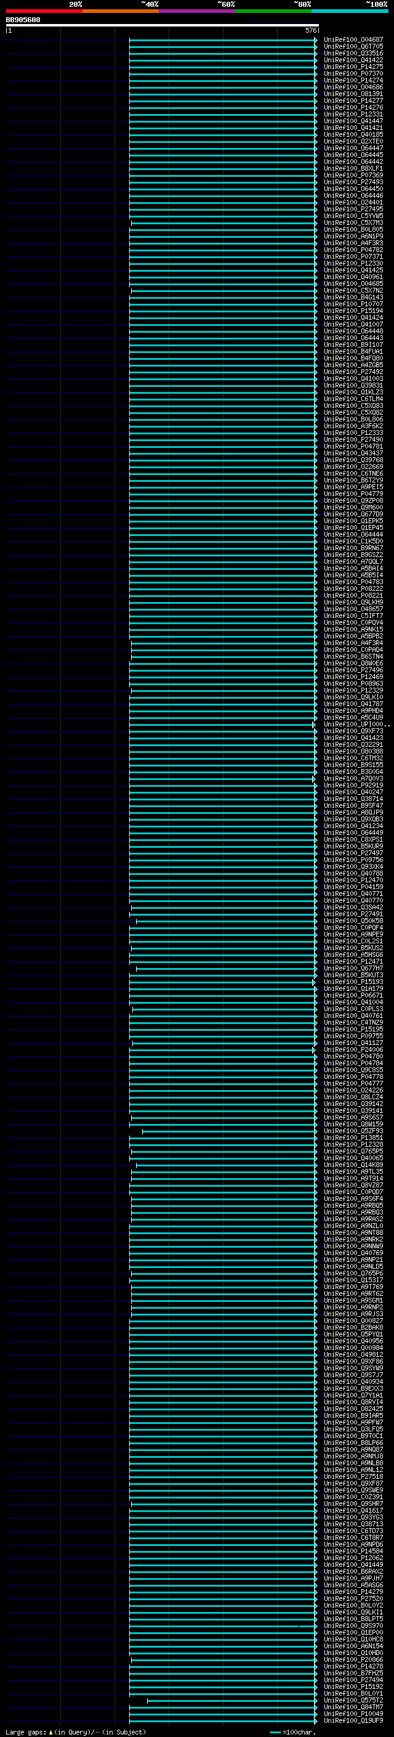The image size is (394, 1737).
Task: Open hit UniRef100_P12331
Action: tap(353, 114)
